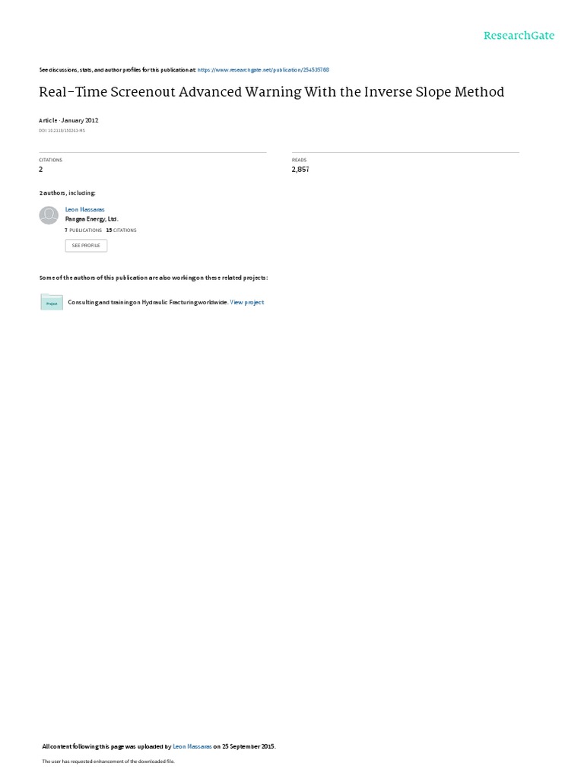Click Leon Massaras link in the upload notice
The image size is (584, 779).
192,746
